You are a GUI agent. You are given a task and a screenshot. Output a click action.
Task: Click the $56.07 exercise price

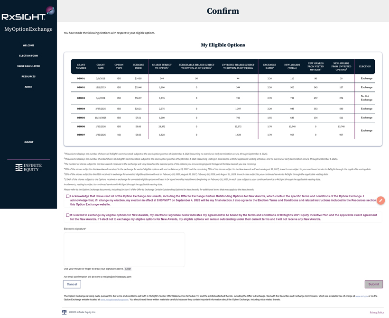(138, 98)
